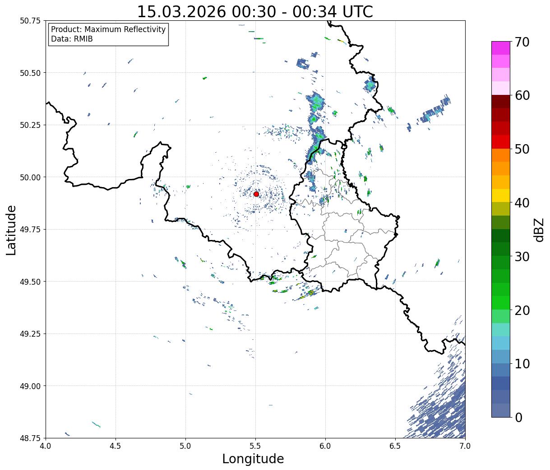Click the bottom slate-blue colorbar segment above 0
Screen dimensions: 550x470
click(501, 410)
